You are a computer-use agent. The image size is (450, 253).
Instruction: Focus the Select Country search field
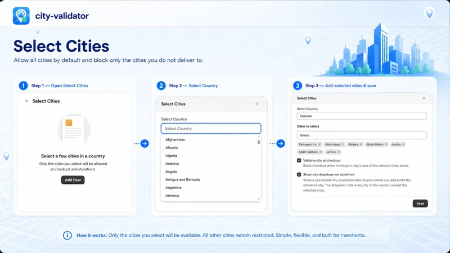[211, 129]
